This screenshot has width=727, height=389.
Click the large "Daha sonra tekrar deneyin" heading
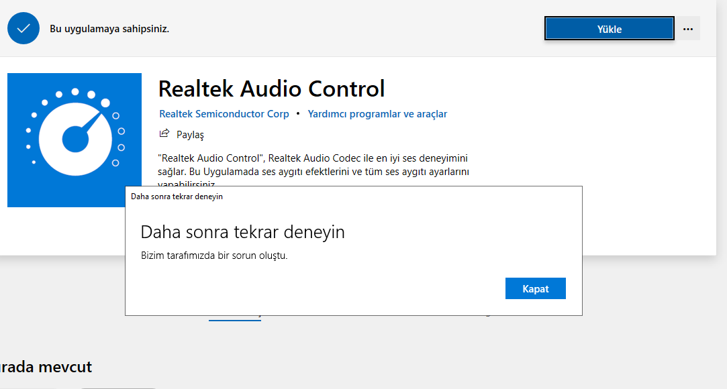click(x=242, y=232)
